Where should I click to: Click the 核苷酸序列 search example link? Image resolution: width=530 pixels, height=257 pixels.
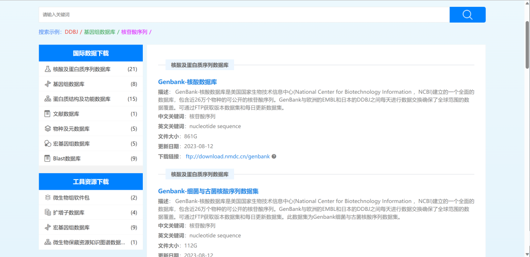(x=134, y=32)
